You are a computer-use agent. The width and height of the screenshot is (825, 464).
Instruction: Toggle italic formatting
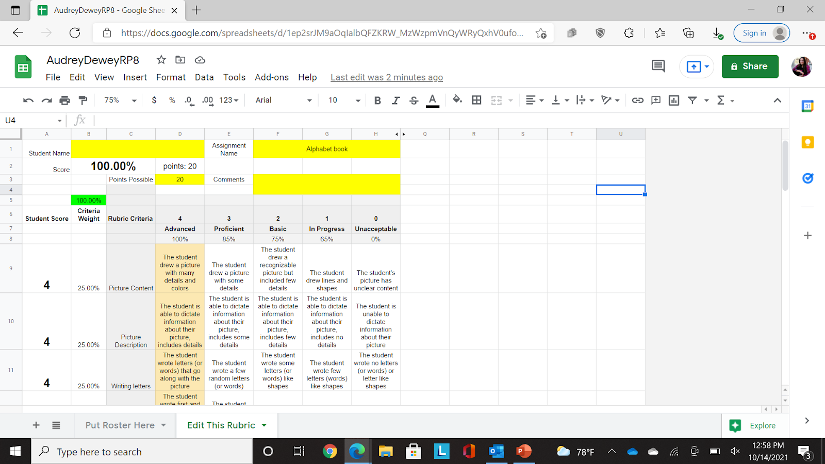pos(395,100)
